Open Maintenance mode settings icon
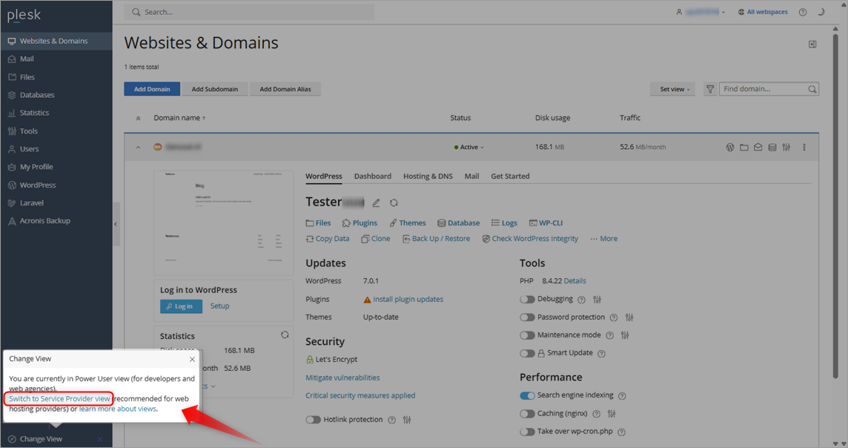This screenshot has width=848, height=448. point(625,335)
